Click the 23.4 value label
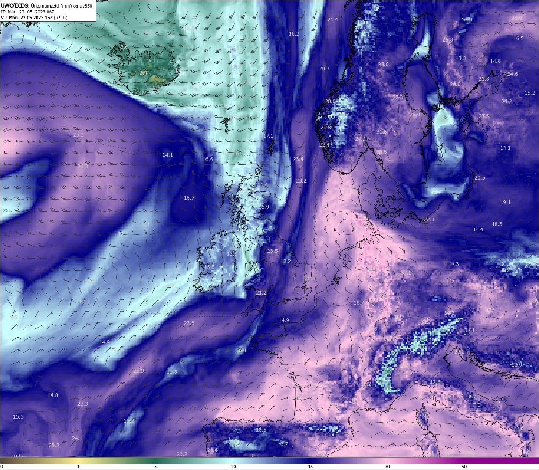Viewport: 539px width, 470px height. [x=298, y=159]
